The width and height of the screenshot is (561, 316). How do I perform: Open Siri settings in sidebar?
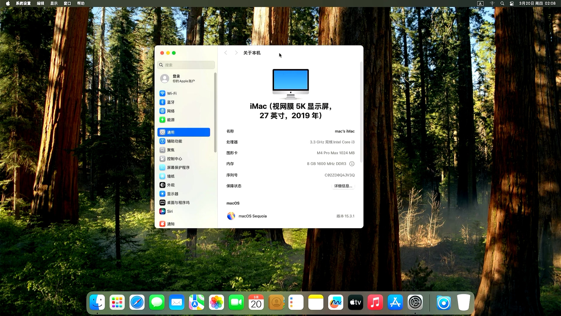click(184, 211)
